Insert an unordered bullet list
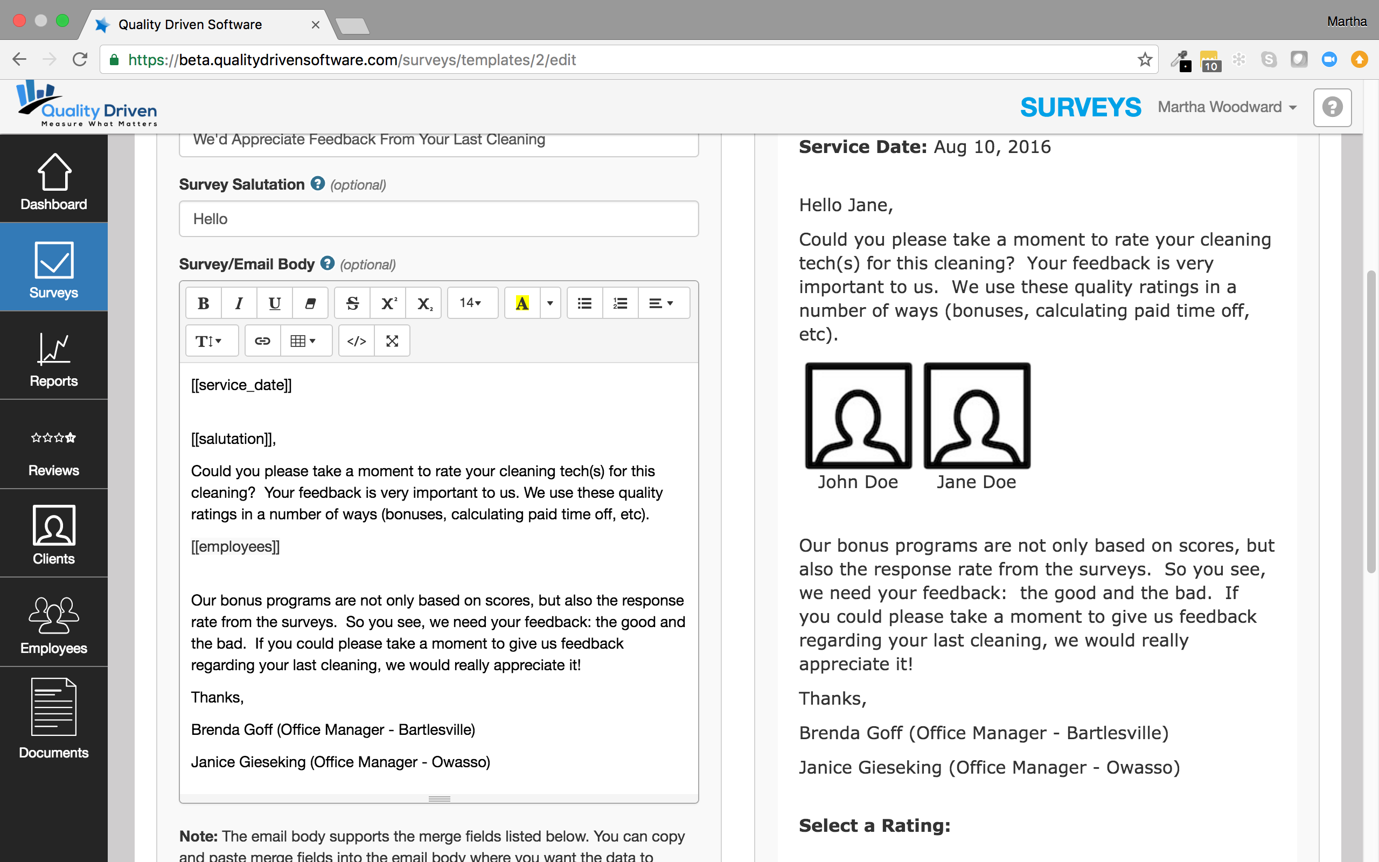This screenshot has height=862, width=1379. [x=584, y=303]
